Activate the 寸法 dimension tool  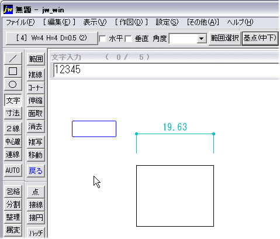[x=13, y=113]
